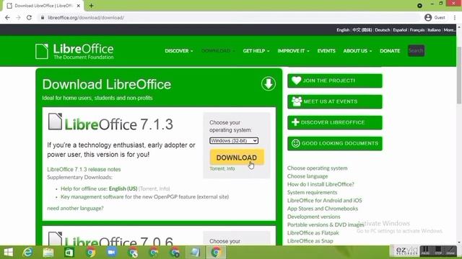The width and height of the screenshot is (462, 259).
Task: Click the Info link under the Download button
Action: 231,169
